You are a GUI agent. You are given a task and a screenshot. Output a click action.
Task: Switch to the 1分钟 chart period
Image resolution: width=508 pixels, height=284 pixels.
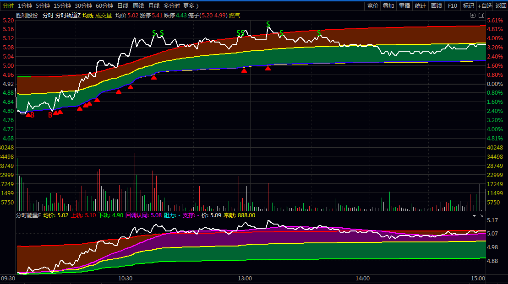point(25,6)
